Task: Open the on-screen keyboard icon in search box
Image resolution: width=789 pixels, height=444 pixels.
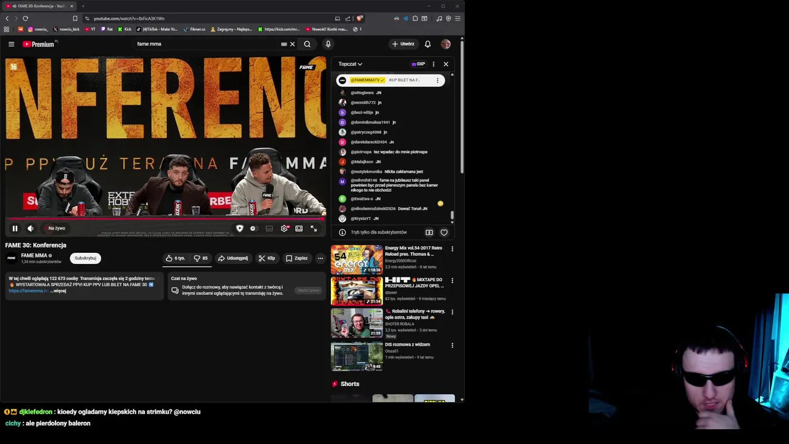Action: [x=284, y=44]
